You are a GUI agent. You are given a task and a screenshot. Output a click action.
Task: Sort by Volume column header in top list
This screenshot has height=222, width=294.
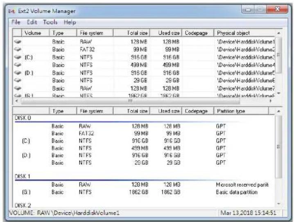(x=36, y=33)
